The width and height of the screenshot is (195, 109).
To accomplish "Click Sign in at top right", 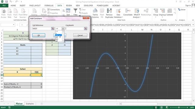I will tap(188, 5).
